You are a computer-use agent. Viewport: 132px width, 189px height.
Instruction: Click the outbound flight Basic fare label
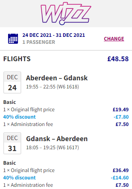click(10, 102)
